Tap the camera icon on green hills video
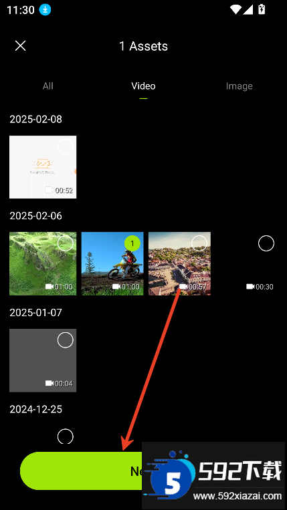The height and width of the screenshot is (510, 287). pos(50,287)
